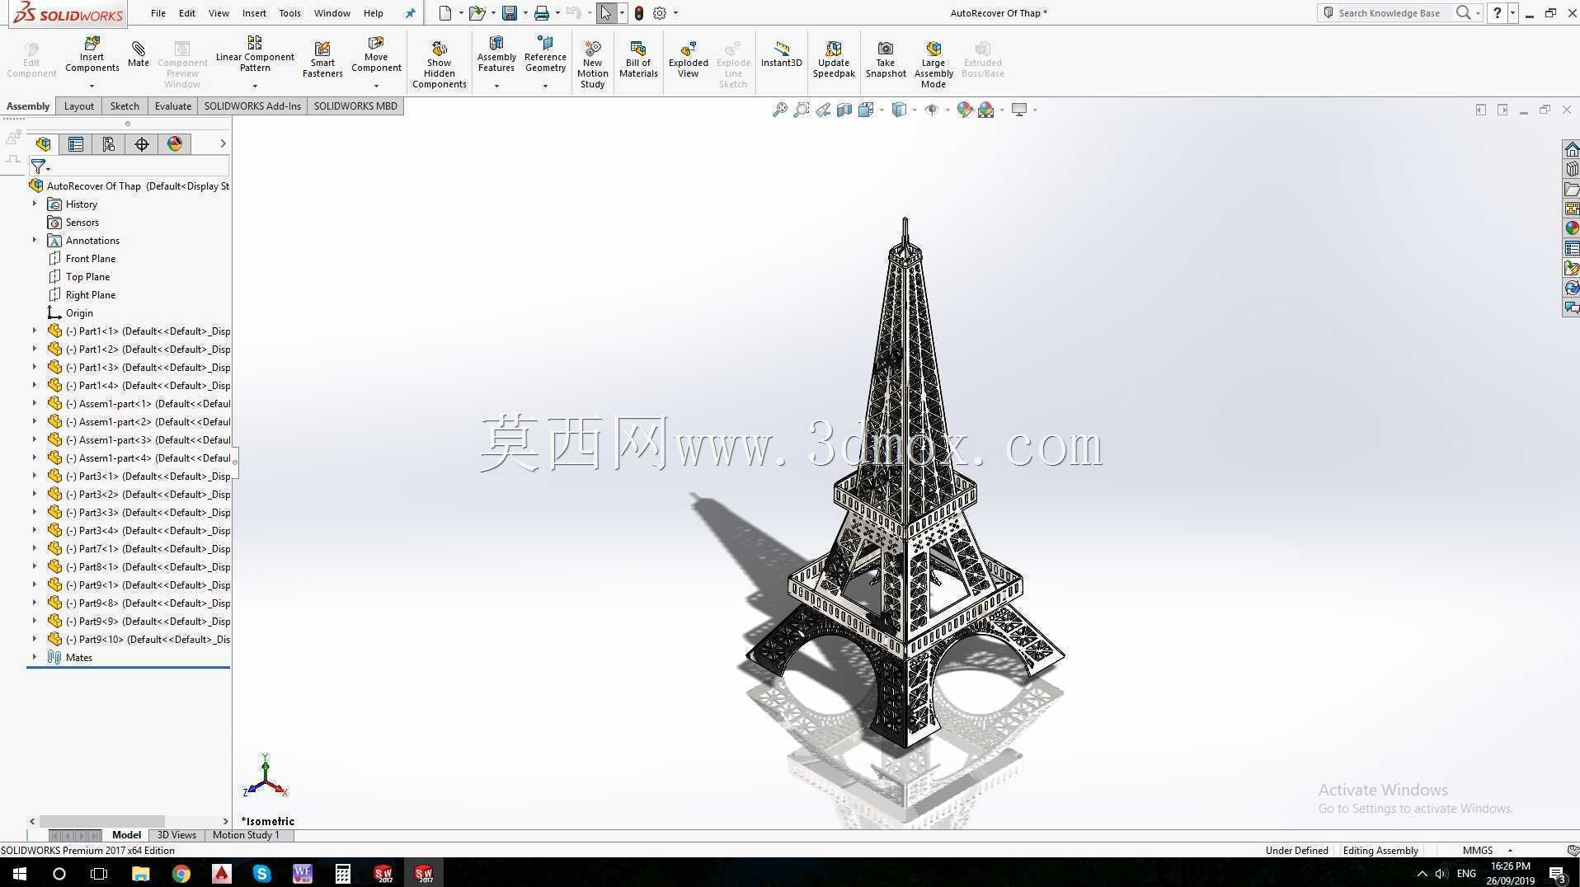
Task: Click Save icon in quick toolbar
Action: click(510, 12)
